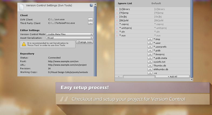Remove [Tt]emp from ignore list
This screenshot has width=212, height=115.
pos(117,13)
